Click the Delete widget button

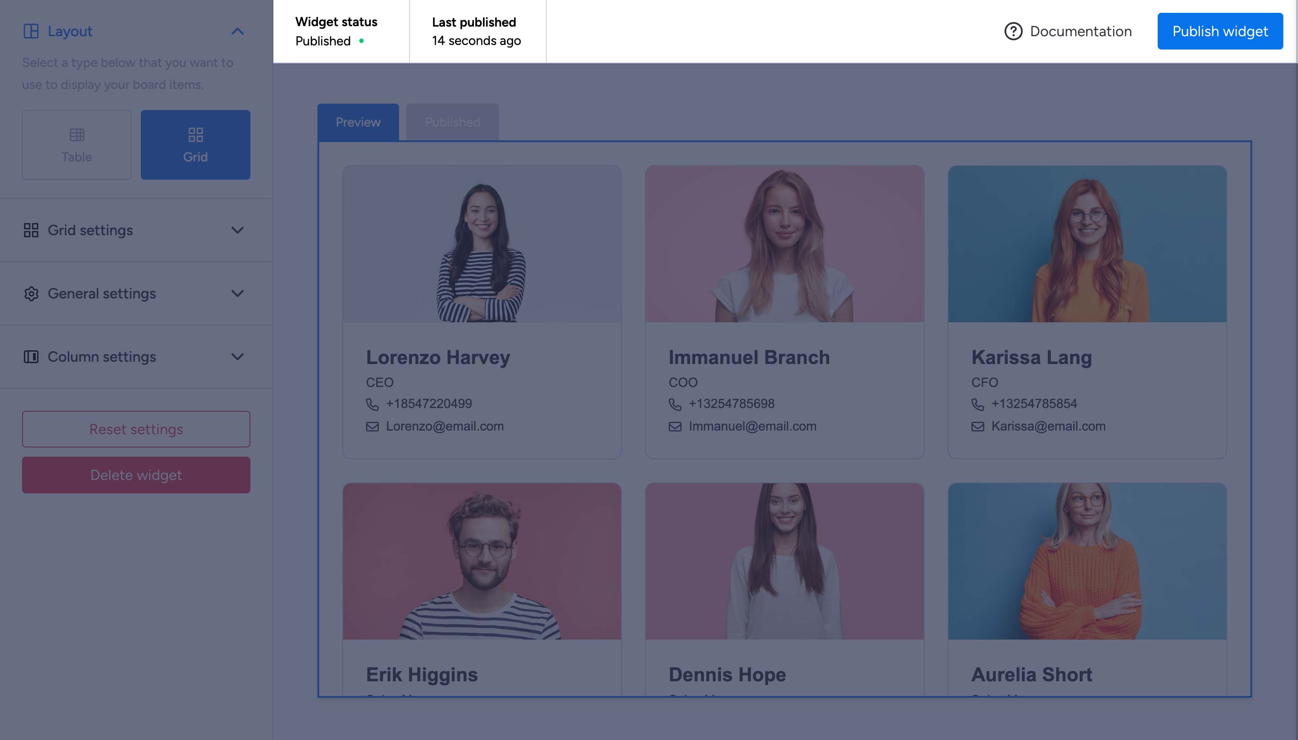tap(136, 475)
